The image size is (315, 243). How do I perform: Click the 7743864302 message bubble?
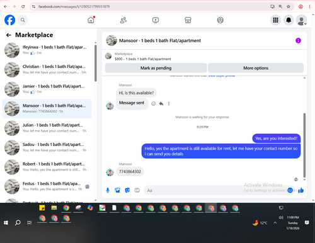pyautogui.click(x=130, y=172)
